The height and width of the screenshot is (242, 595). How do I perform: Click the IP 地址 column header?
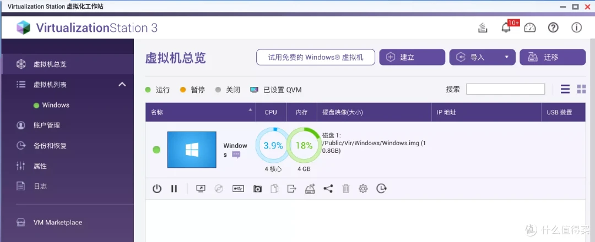click(x=486, y=112)
